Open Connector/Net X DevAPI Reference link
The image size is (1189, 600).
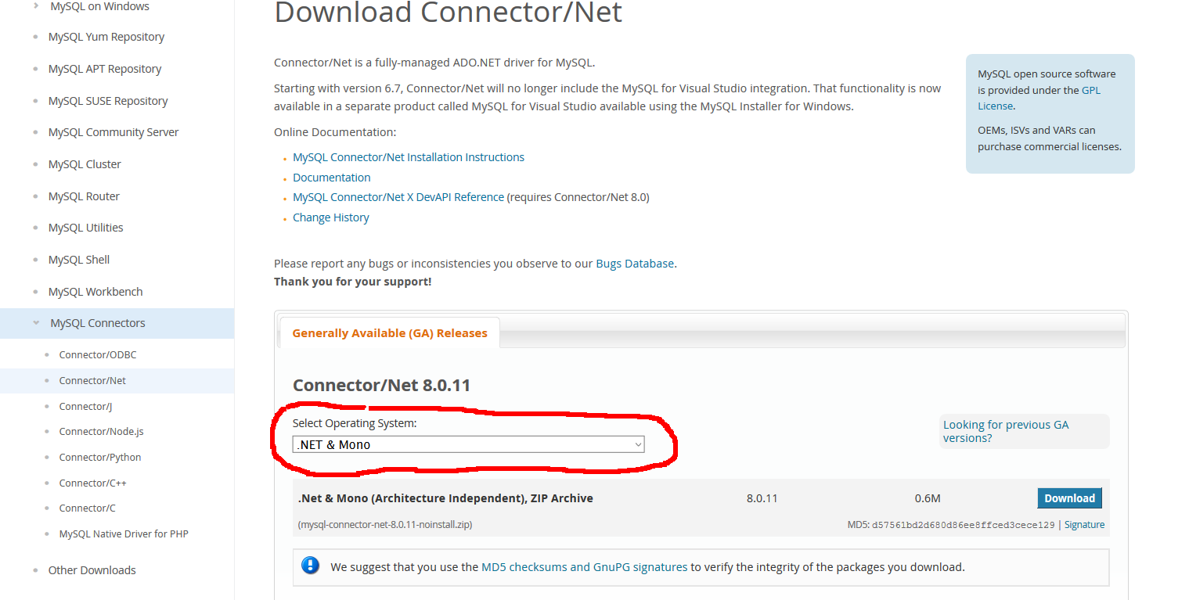pyautogui.click(x=398, y=197)
